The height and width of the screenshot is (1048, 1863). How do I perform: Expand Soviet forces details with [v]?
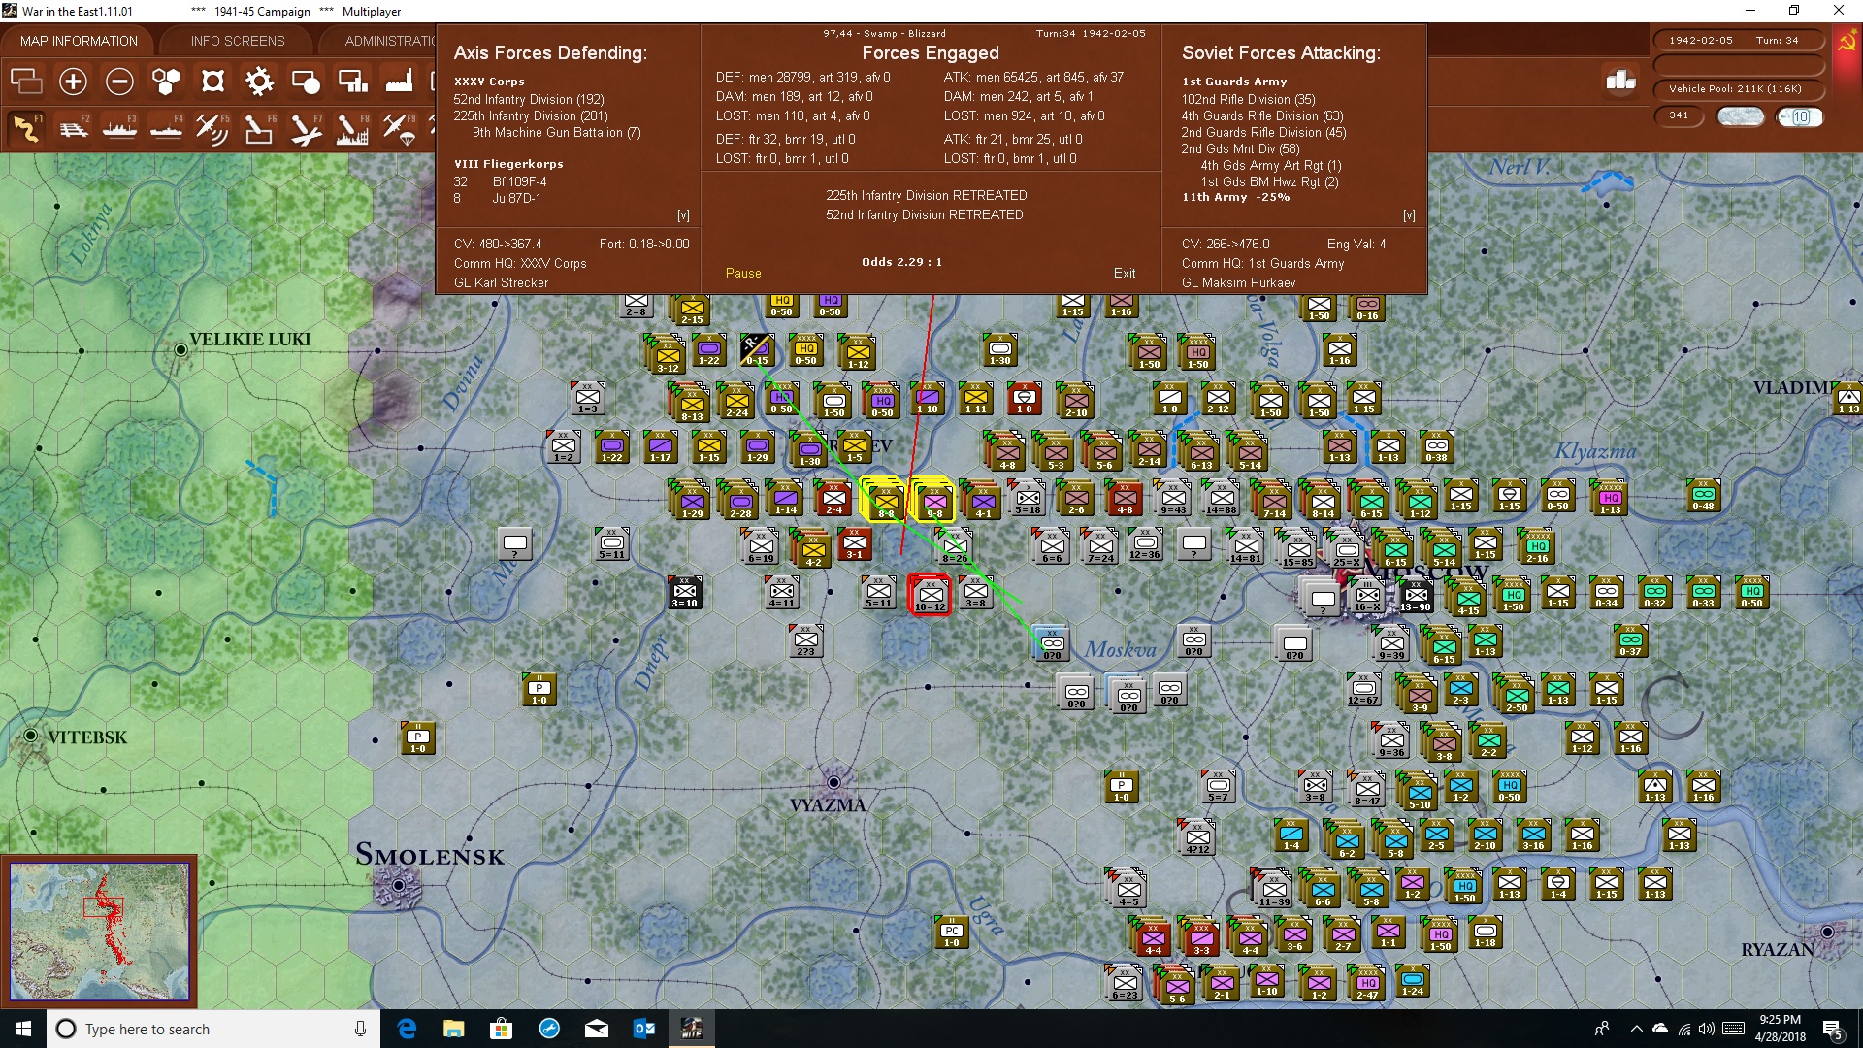(x=1409, y=215)
